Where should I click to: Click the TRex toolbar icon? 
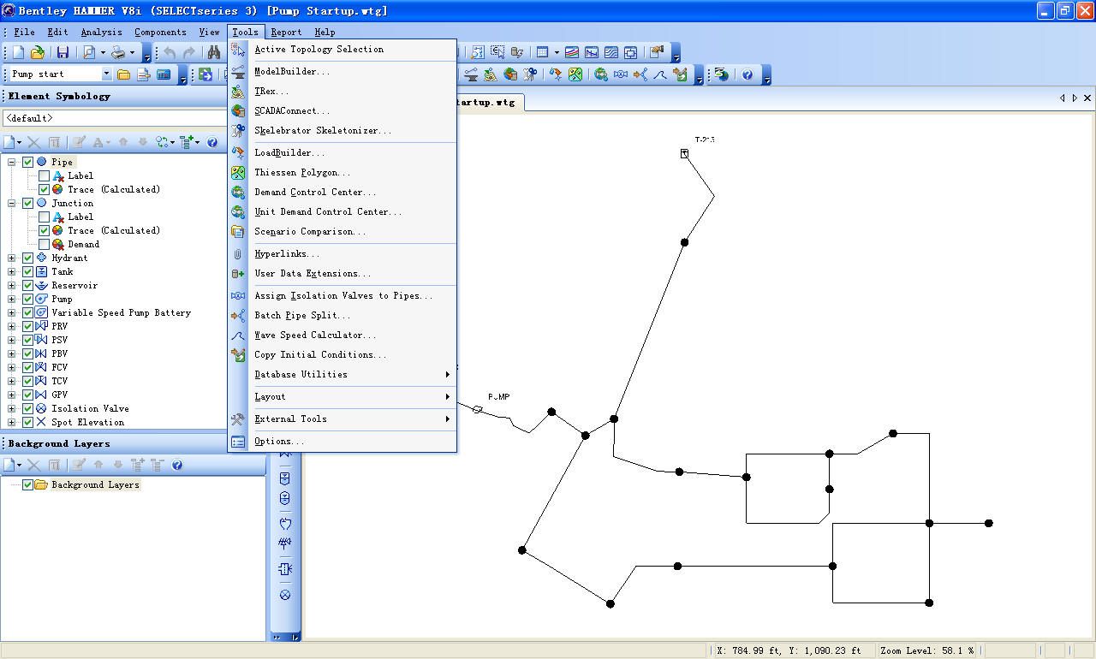point(491,74)
